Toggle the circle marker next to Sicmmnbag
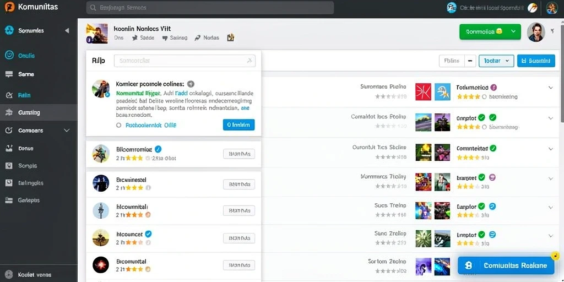Image resolution: width=564 pixels, height=282 pixels. click(484, 127)
